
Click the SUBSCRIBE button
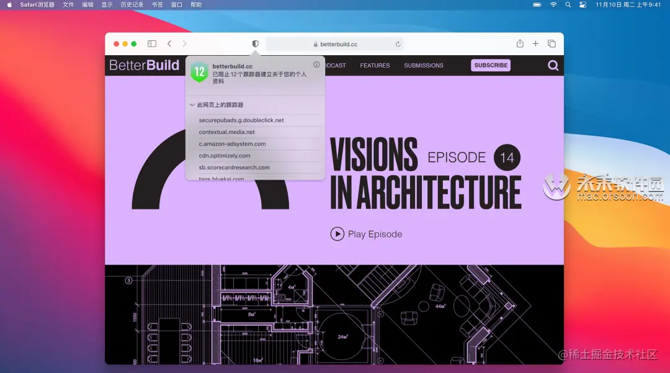click(491, 65)
